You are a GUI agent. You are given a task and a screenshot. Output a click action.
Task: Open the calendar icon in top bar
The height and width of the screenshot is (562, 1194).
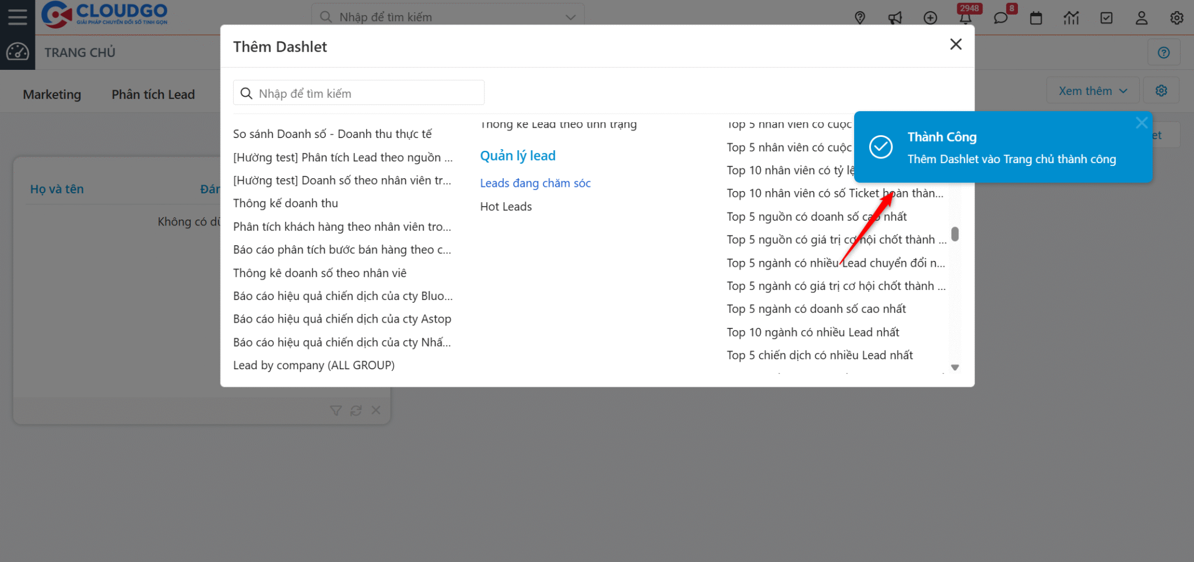tap(1036, 18)
